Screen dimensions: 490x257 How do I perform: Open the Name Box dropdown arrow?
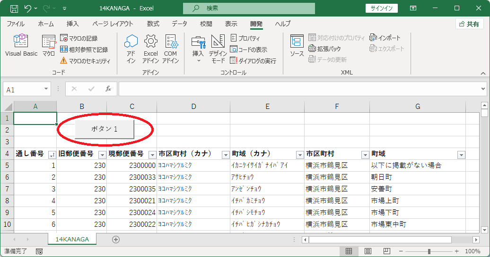[46, 89]
